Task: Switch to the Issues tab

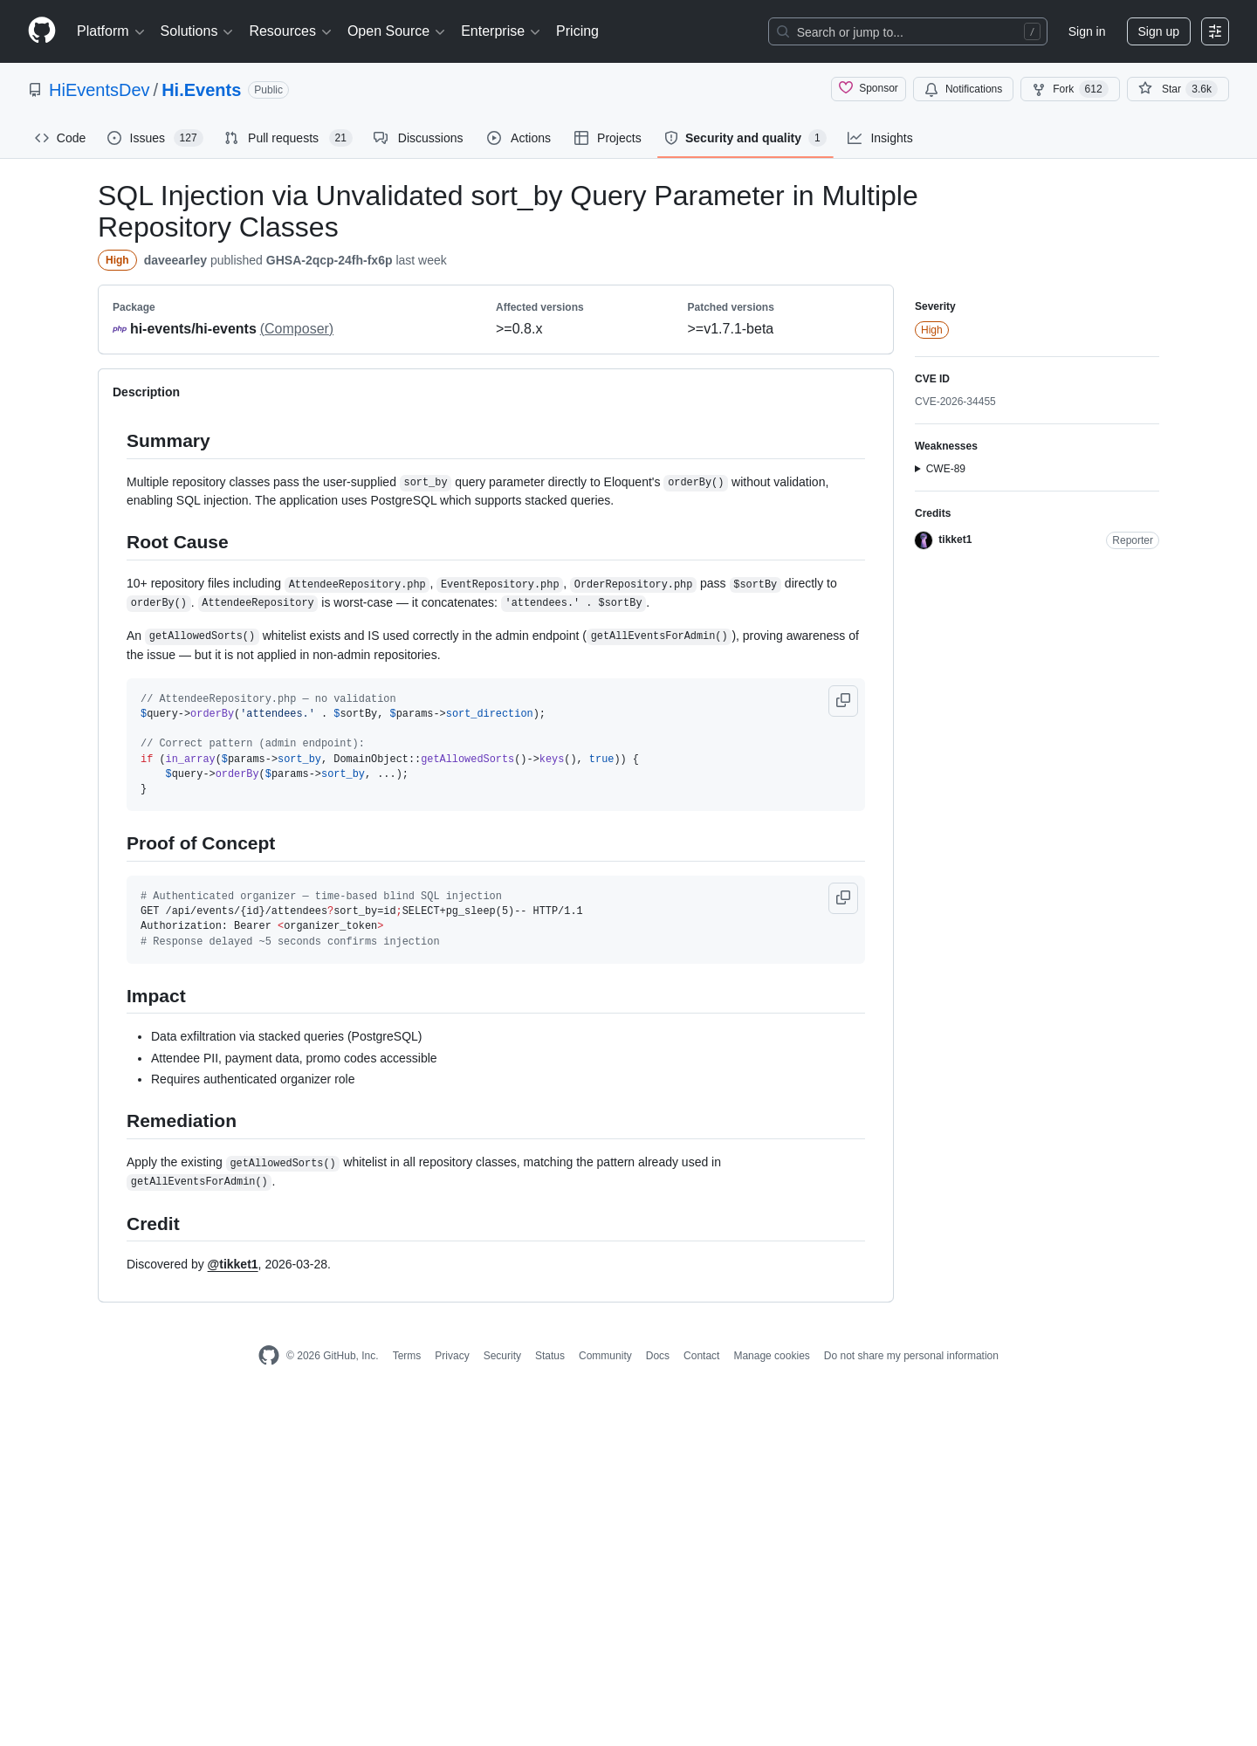Action: (x=155, y=138)
